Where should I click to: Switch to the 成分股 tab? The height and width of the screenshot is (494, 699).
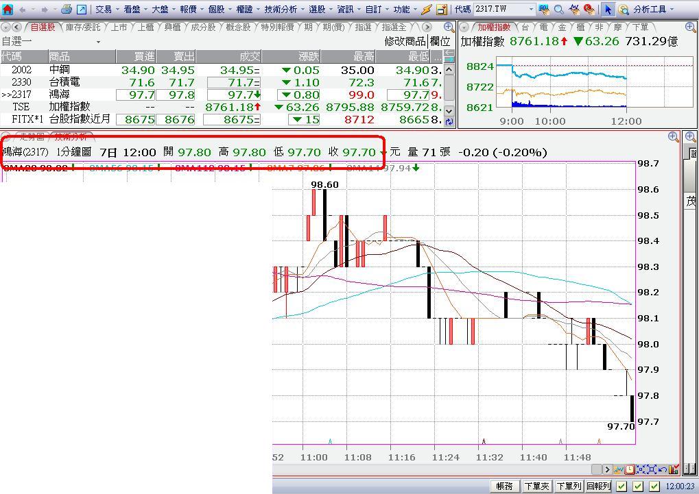point(203,27)
